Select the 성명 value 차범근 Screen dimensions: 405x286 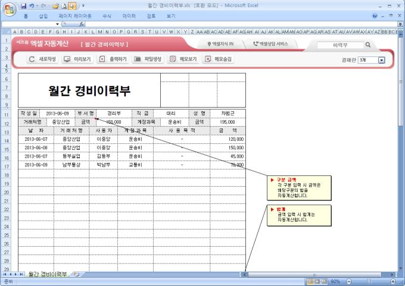click(x=228, y=114)
